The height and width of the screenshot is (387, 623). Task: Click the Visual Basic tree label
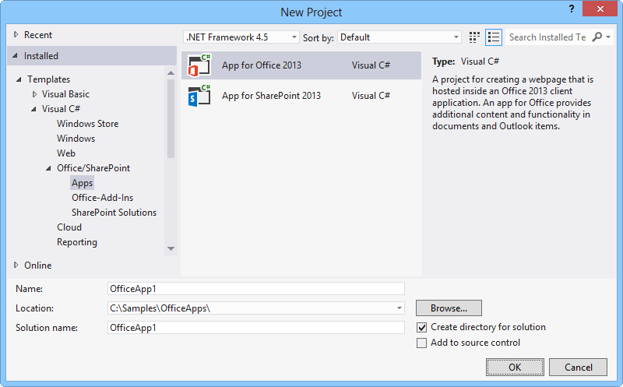65,94
